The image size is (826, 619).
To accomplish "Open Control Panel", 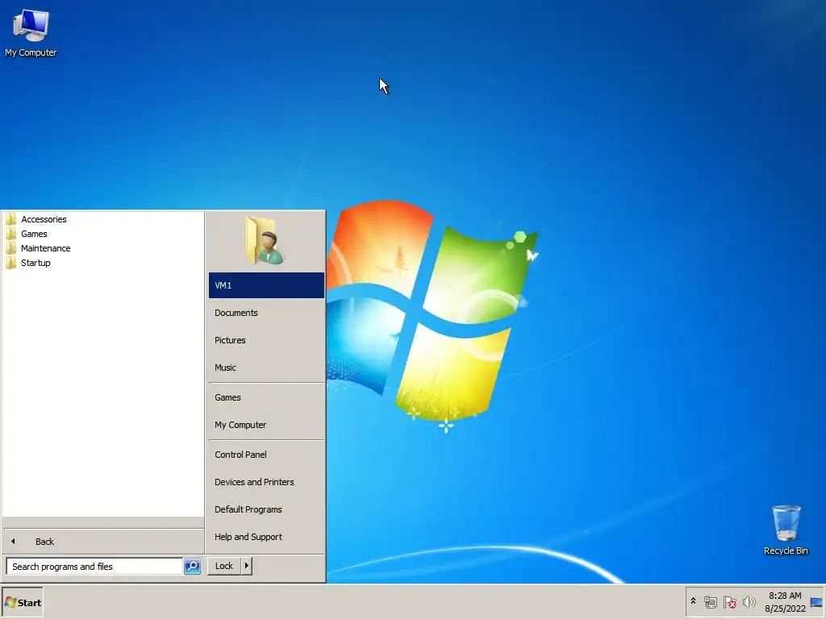I will 266,455.
